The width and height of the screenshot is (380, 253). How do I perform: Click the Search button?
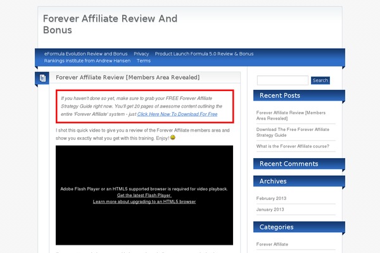(x=320, y=80)
